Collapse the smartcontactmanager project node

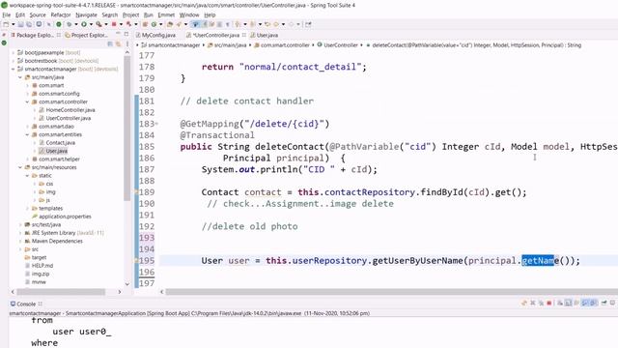pyautogui.click(x=13, y=69)
